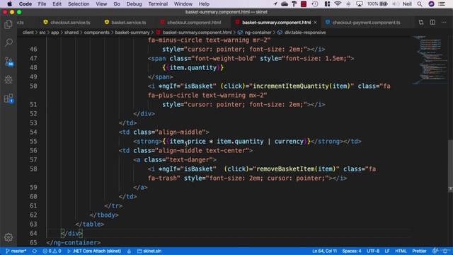Open the Debug view bug icon
This screenshot has height=255, width=453.
[8, 80]
